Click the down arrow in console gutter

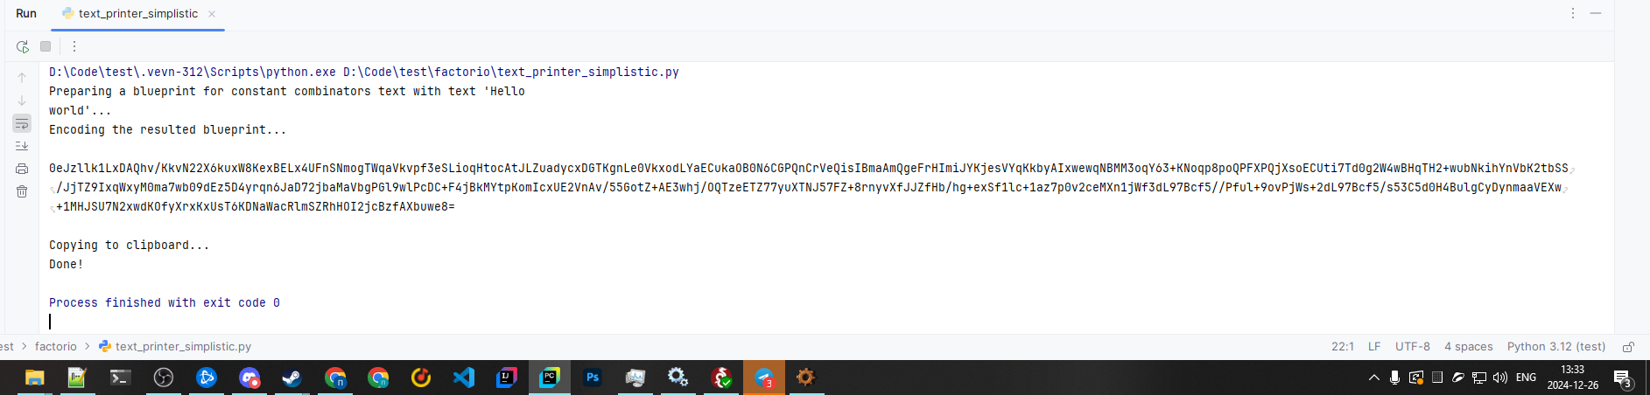[22, 100]
